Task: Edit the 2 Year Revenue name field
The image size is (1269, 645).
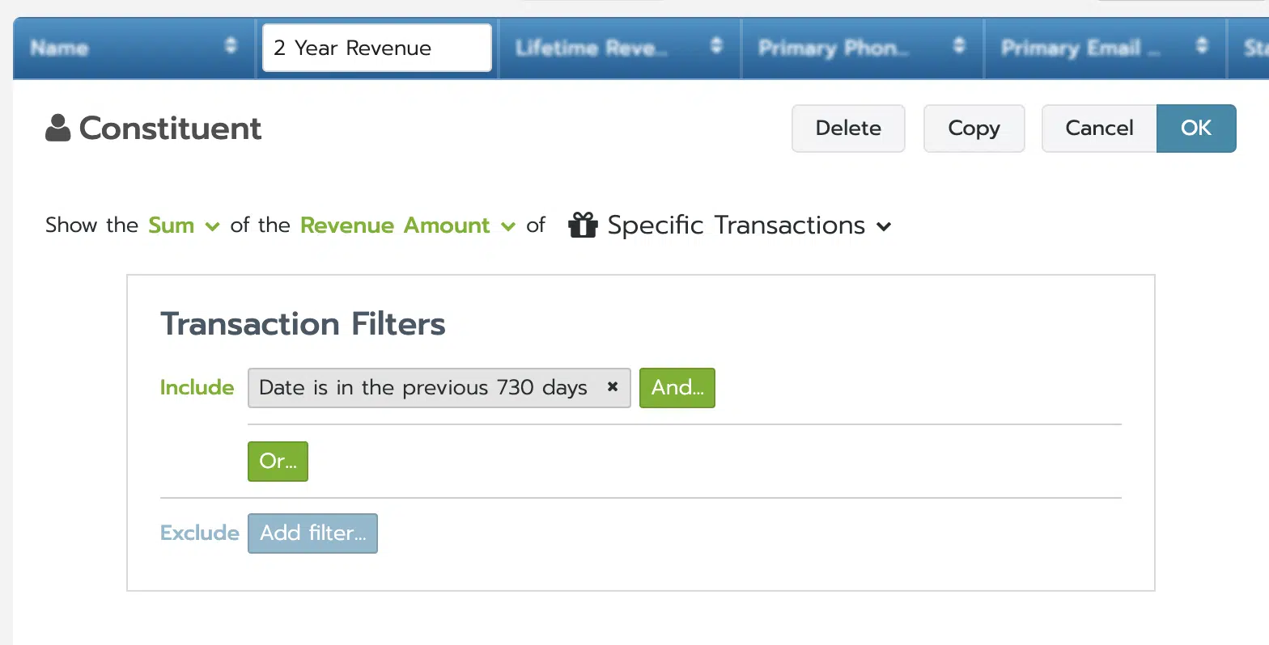Action: click(x=377, y=48)
